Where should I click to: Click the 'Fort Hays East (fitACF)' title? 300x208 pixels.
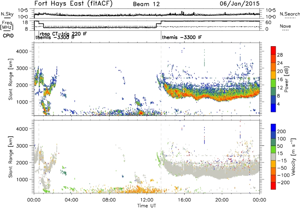point(73,3)
